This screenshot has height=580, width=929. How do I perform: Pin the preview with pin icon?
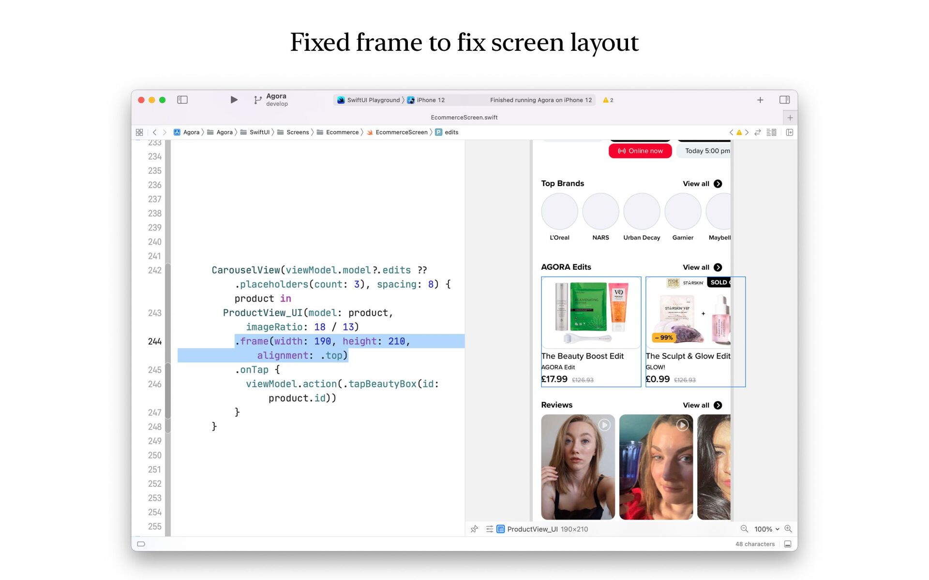[x=474, y=529]
